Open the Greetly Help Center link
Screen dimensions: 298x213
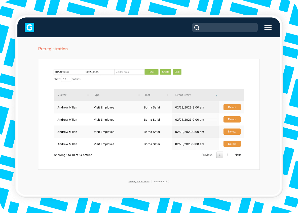(x=139, y=182)
